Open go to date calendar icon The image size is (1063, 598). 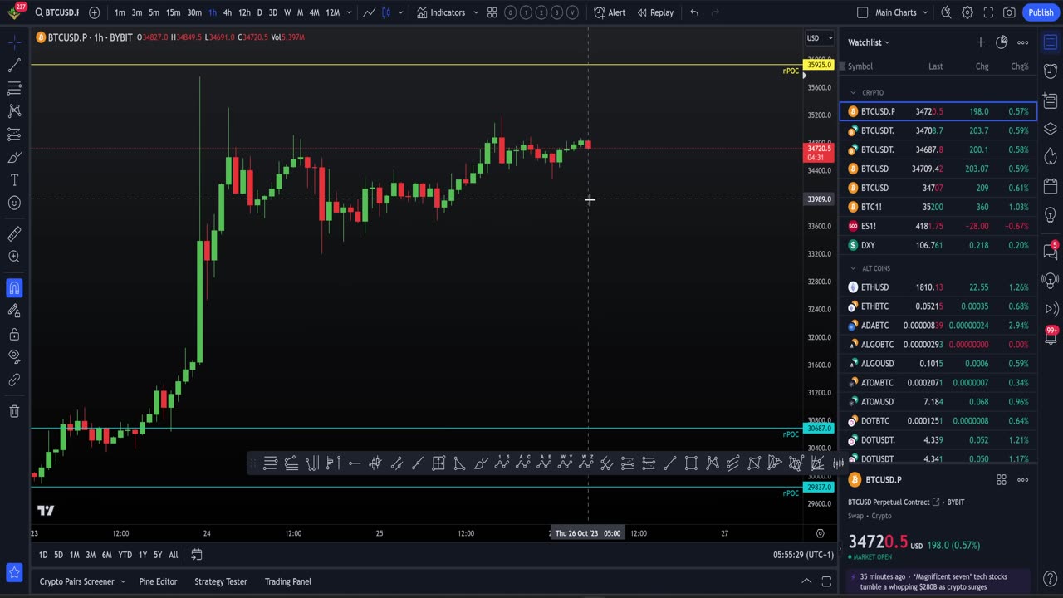(x=197, y=555)
